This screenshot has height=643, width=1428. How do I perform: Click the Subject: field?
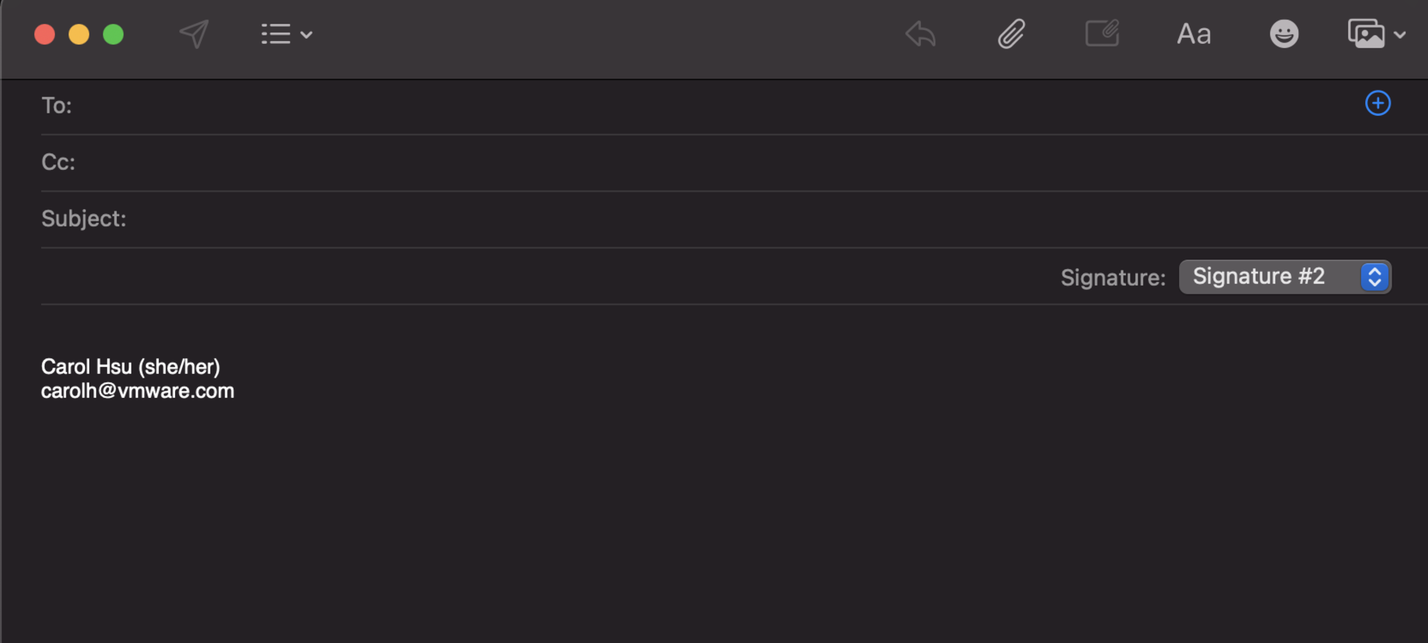pos(697,219)
